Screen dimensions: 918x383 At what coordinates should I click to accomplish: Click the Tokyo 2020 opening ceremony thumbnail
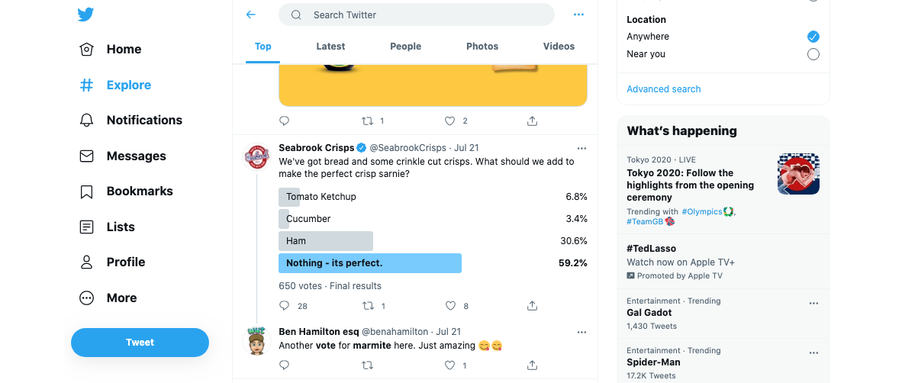pyautogui.click(x=798, y=175)
